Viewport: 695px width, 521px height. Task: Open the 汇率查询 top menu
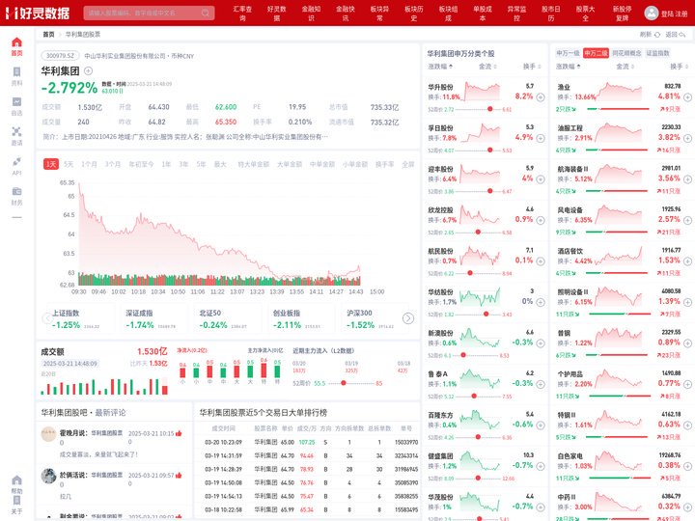click(x=242, y=14)
